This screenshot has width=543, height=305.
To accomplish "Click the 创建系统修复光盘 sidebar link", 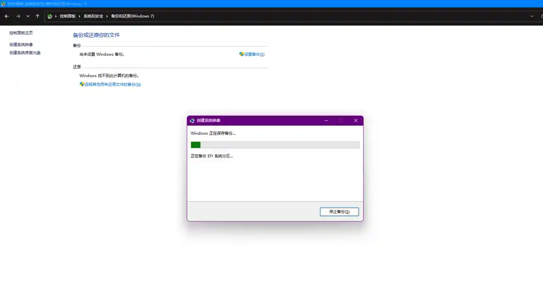I will [x=25, y=53].
